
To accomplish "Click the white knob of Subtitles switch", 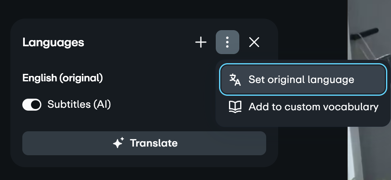I will [36, 104].
